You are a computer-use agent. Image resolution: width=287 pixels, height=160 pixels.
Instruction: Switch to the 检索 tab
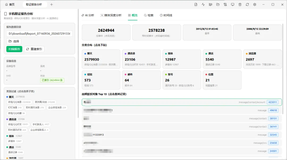point(149,15)
